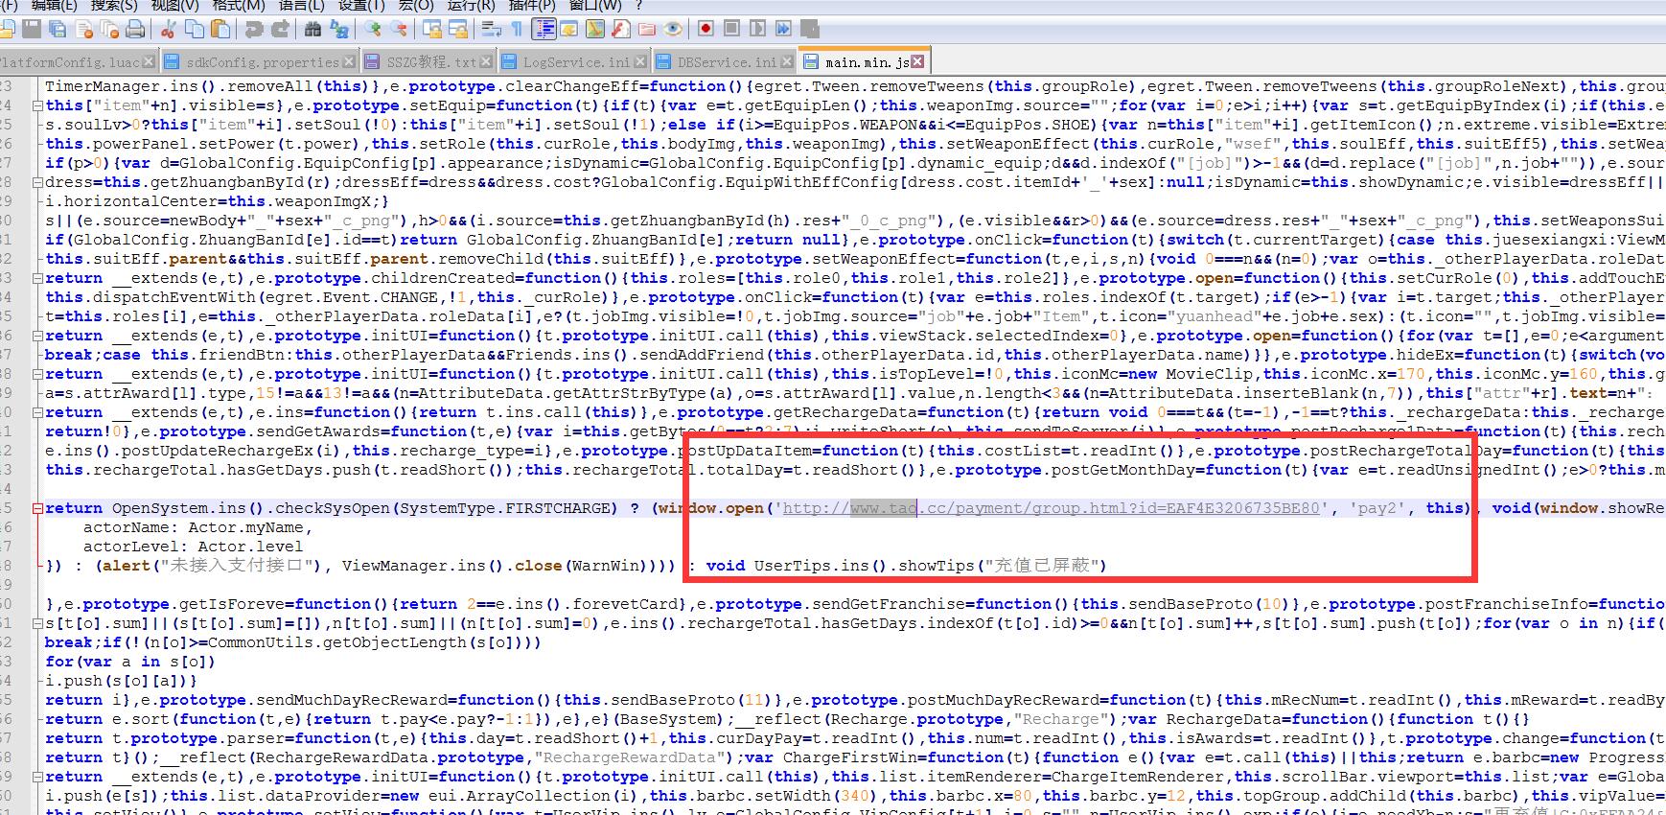1666x815 pixels.
Task: Toggle Show All Characters pilcrow button
Action: [x=517, y=29]
